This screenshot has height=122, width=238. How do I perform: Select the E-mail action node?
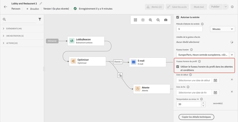148,62
